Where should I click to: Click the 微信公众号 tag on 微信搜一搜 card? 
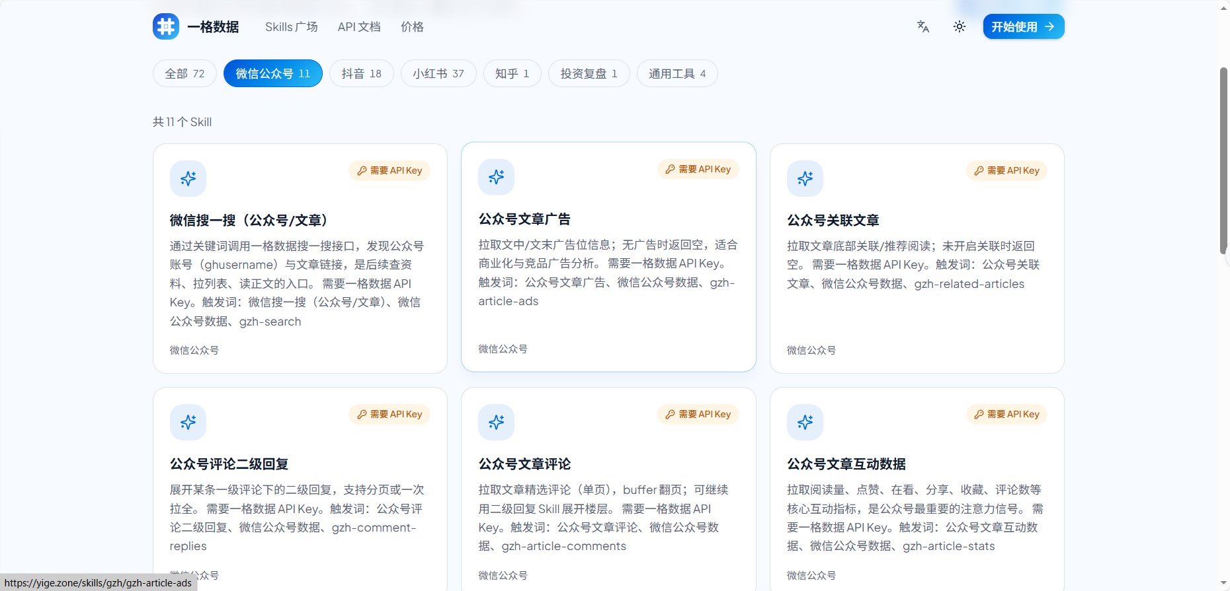194,350
